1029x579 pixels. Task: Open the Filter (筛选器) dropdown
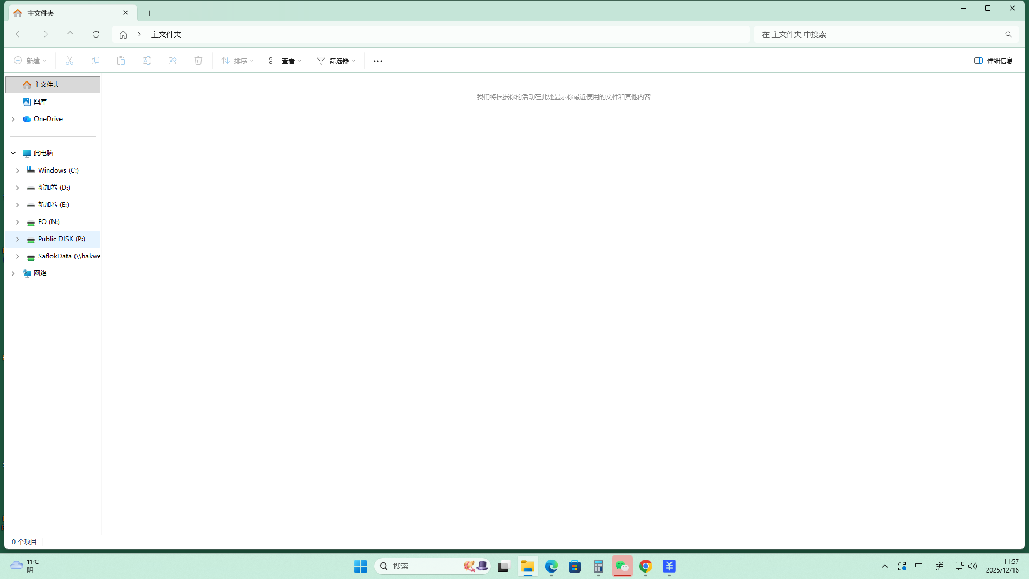[336, 61]
